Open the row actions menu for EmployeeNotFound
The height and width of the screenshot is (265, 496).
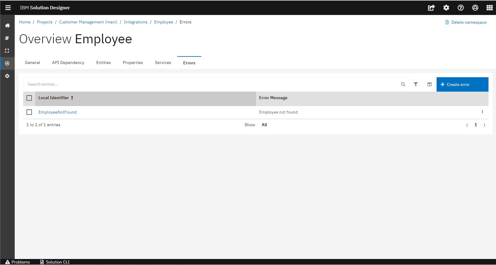click(482, 112)
